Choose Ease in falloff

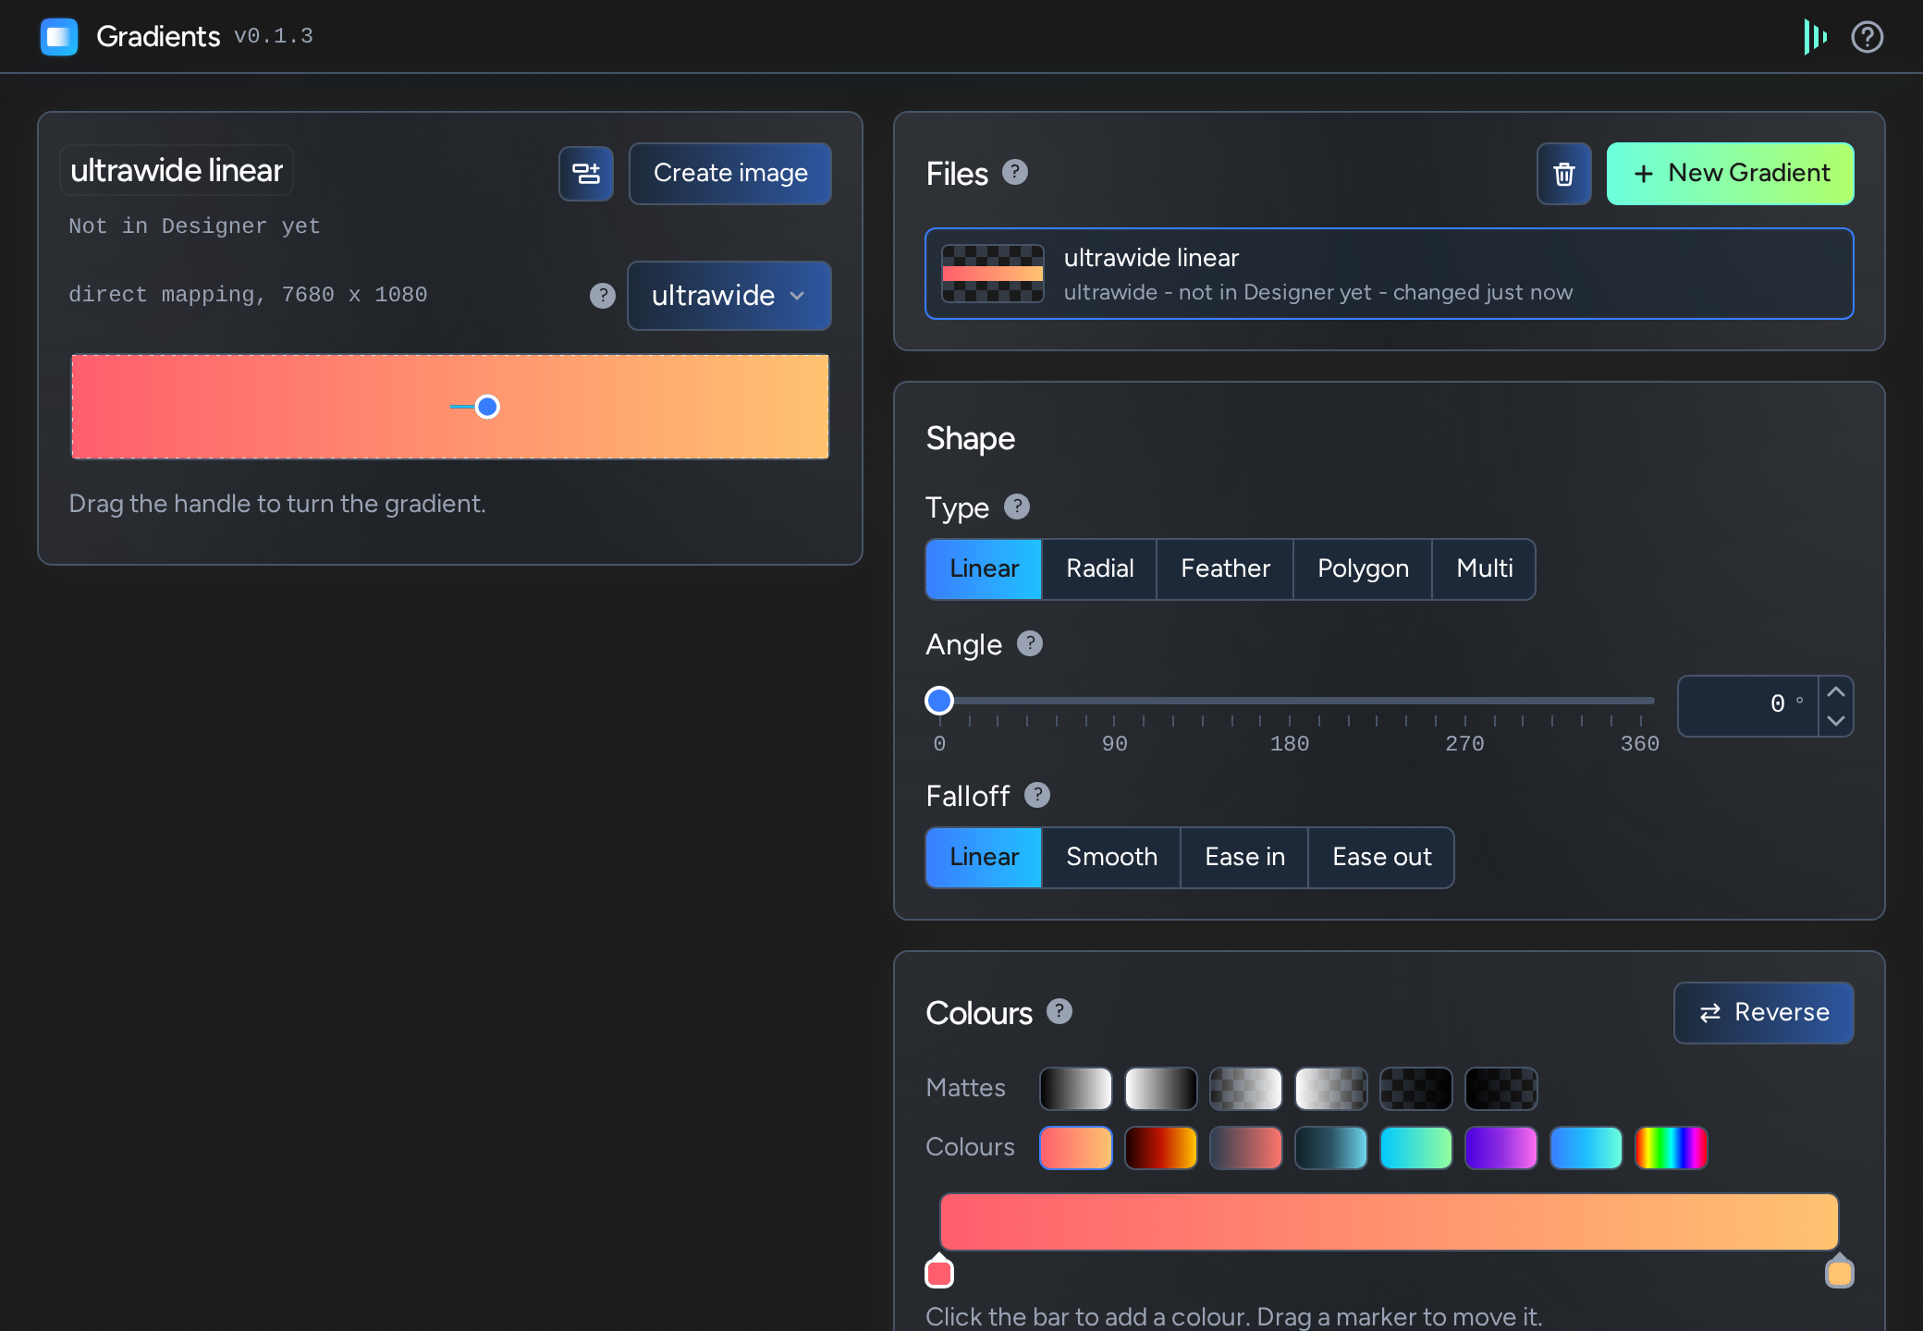1244,857
